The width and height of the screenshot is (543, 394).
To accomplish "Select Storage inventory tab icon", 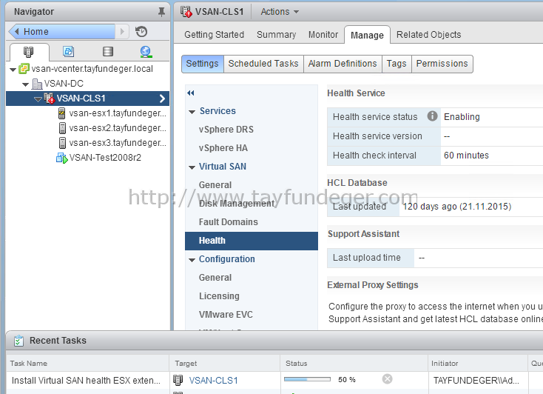I will (108, 52).
